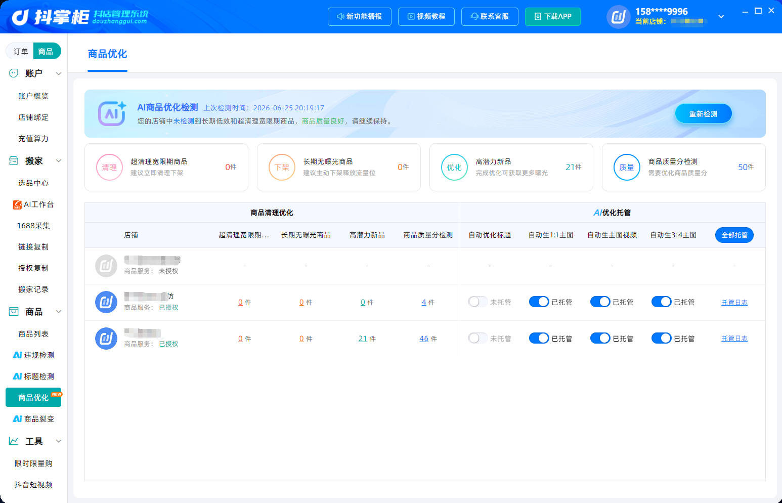The height and width of the screenshot is (503, 782).
Task: Click the gray avatar of the 未授权 store
Action: tap(106, 266)
